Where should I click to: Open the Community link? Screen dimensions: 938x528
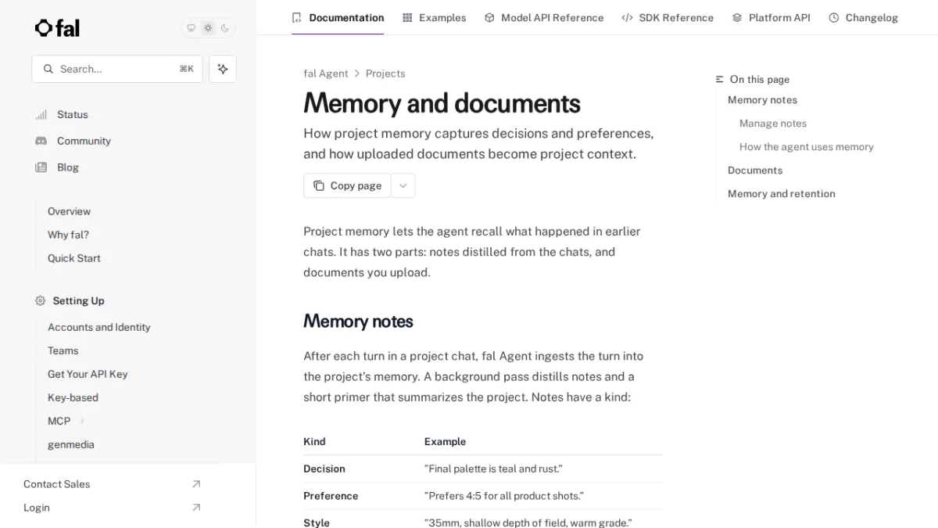84,141
